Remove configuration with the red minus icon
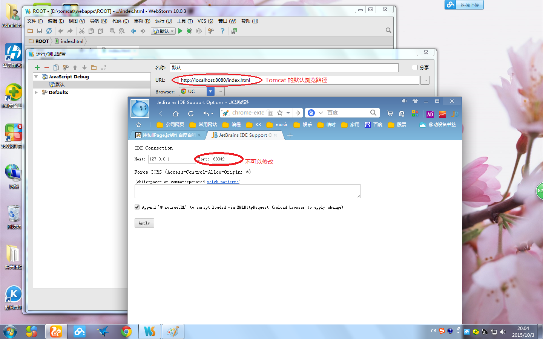Screen dimensions: 543x339 47,67
